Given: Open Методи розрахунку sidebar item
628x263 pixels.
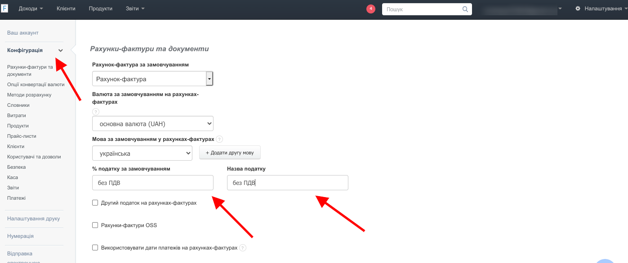Looking at the screenshot, I should tap(29, 95).
